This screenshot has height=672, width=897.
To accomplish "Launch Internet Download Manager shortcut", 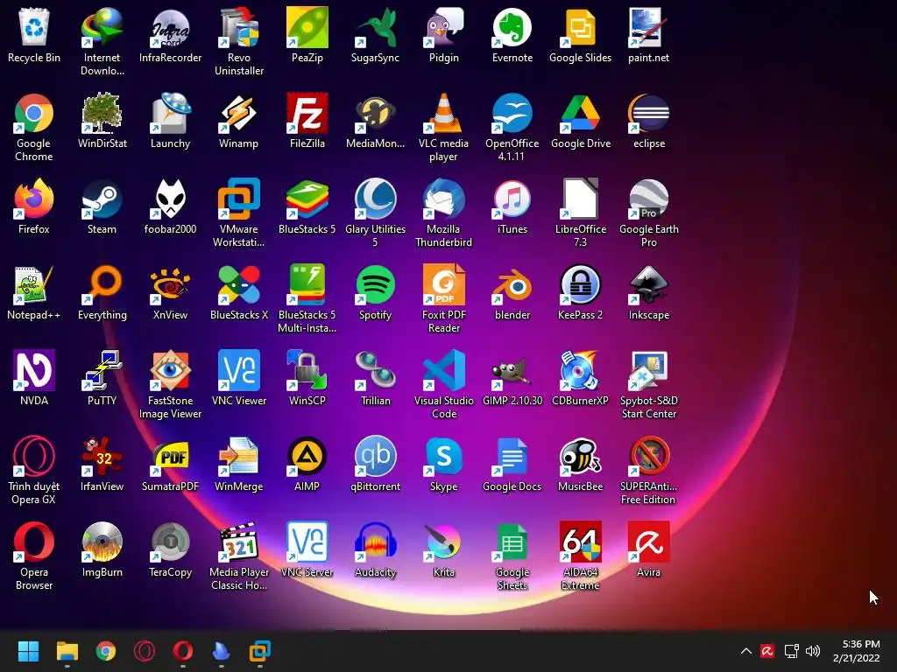I will (x=102, y=27).
